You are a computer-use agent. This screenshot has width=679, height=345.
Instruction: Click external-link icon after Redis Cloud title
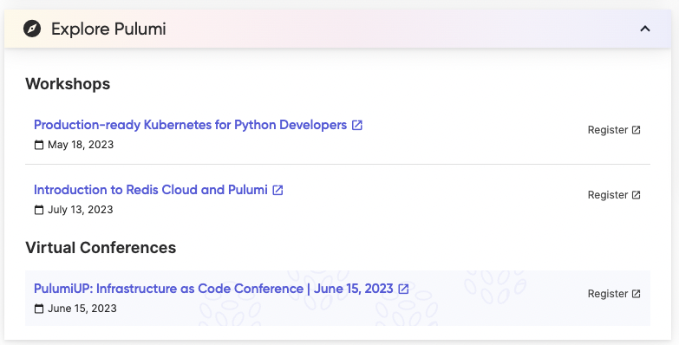[277, 190]
